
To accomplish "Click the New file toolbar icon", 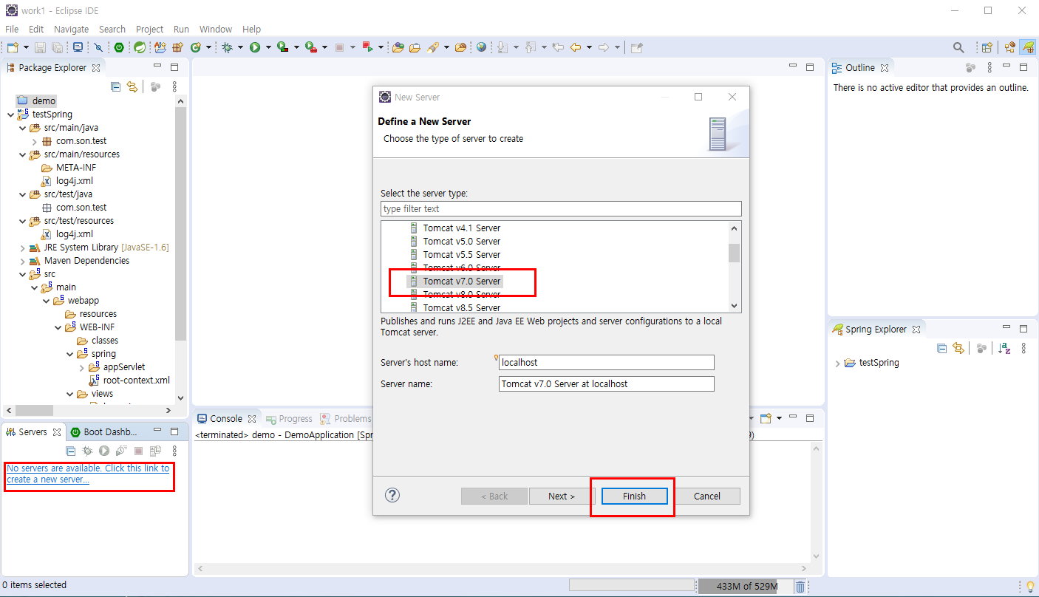I will 13,47.
